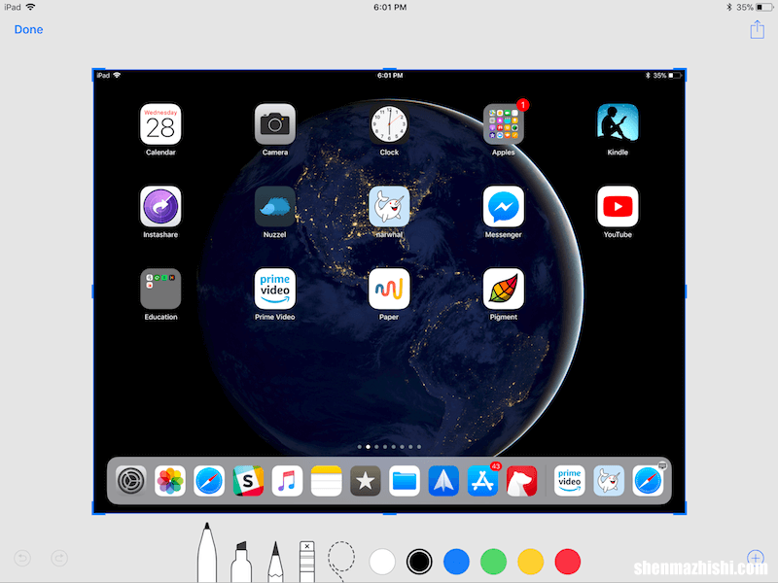
Task: Choose the red color swatch
Action: [568, 562]
